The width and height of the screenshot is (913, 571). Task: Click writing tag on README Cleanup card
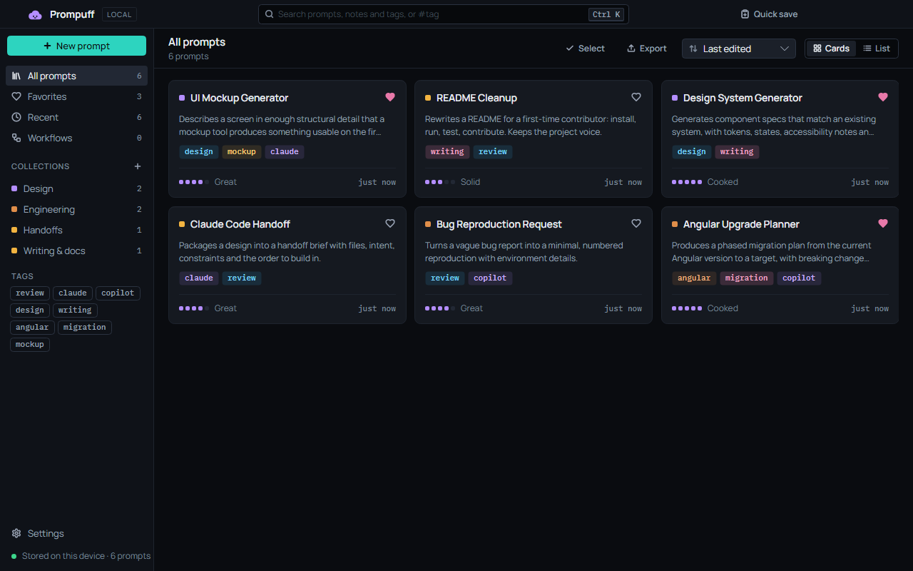point(447,151)
